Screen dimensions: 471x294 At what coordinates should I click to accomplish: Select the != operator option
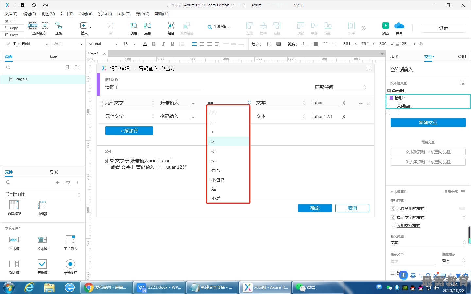pyautogui.click(x=228, y=122)
